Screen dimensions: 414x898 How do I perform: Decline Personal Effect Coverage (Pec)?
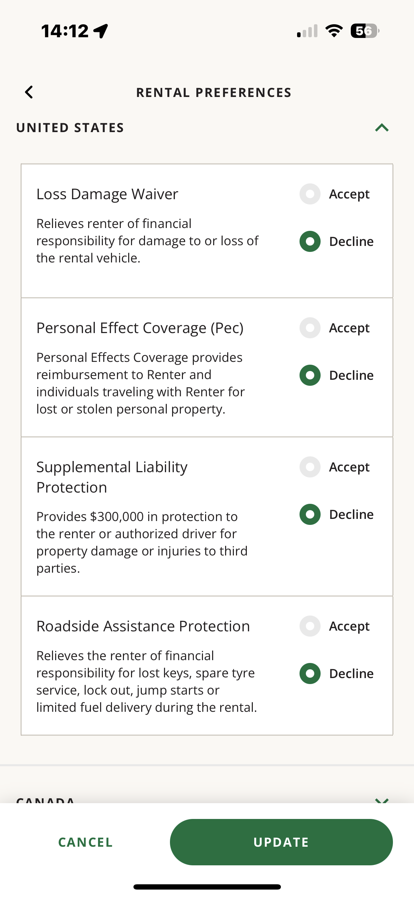(310, 375)
